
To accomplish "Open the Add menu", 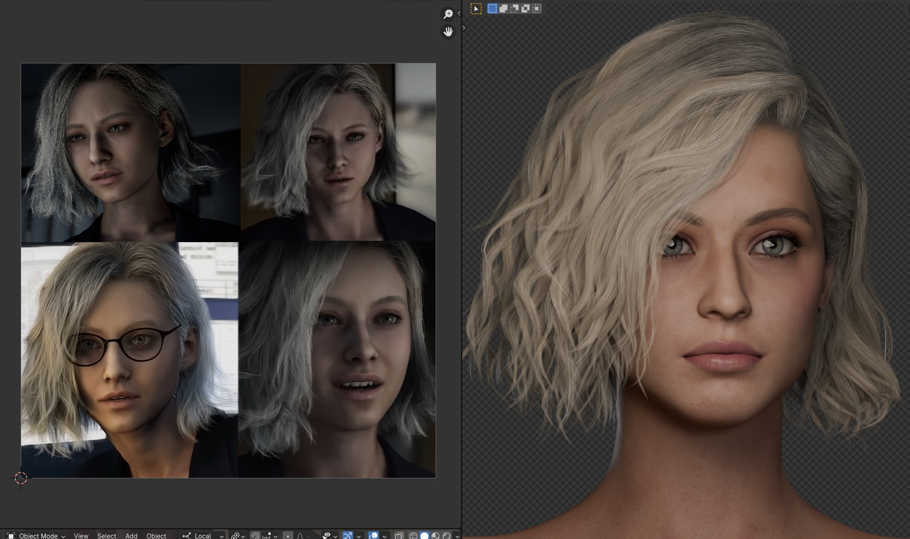I will pos(131,536).
